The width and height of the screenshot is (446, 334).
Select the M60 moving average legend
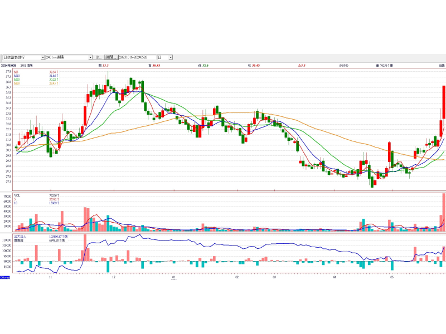point(17,83)
